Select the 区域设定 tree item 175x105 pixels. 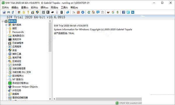(17, 61)
